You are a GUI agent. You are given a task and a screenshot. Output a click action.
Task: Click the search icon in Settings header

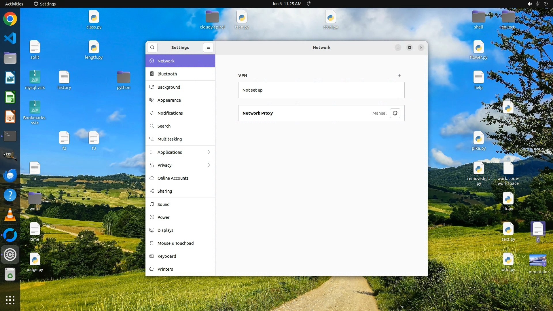(x=152, y=48)
